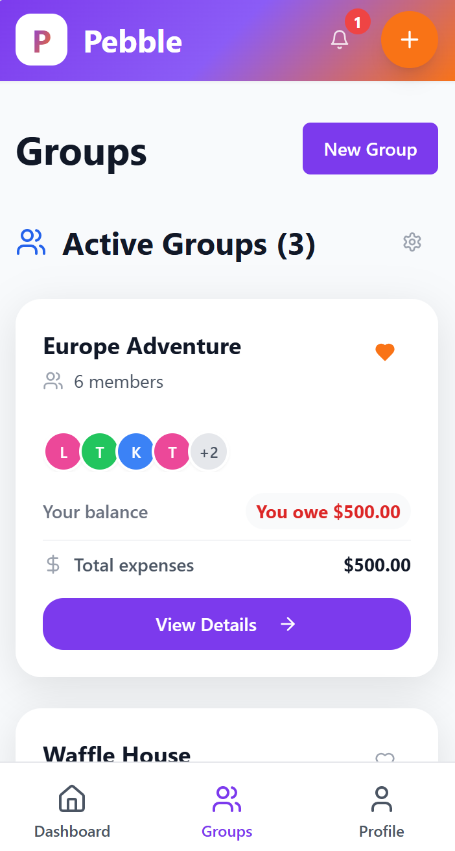This screenshot has height=851, width=455.
Task: Click the Active Groups people icon
Action: tap(31, 243)
